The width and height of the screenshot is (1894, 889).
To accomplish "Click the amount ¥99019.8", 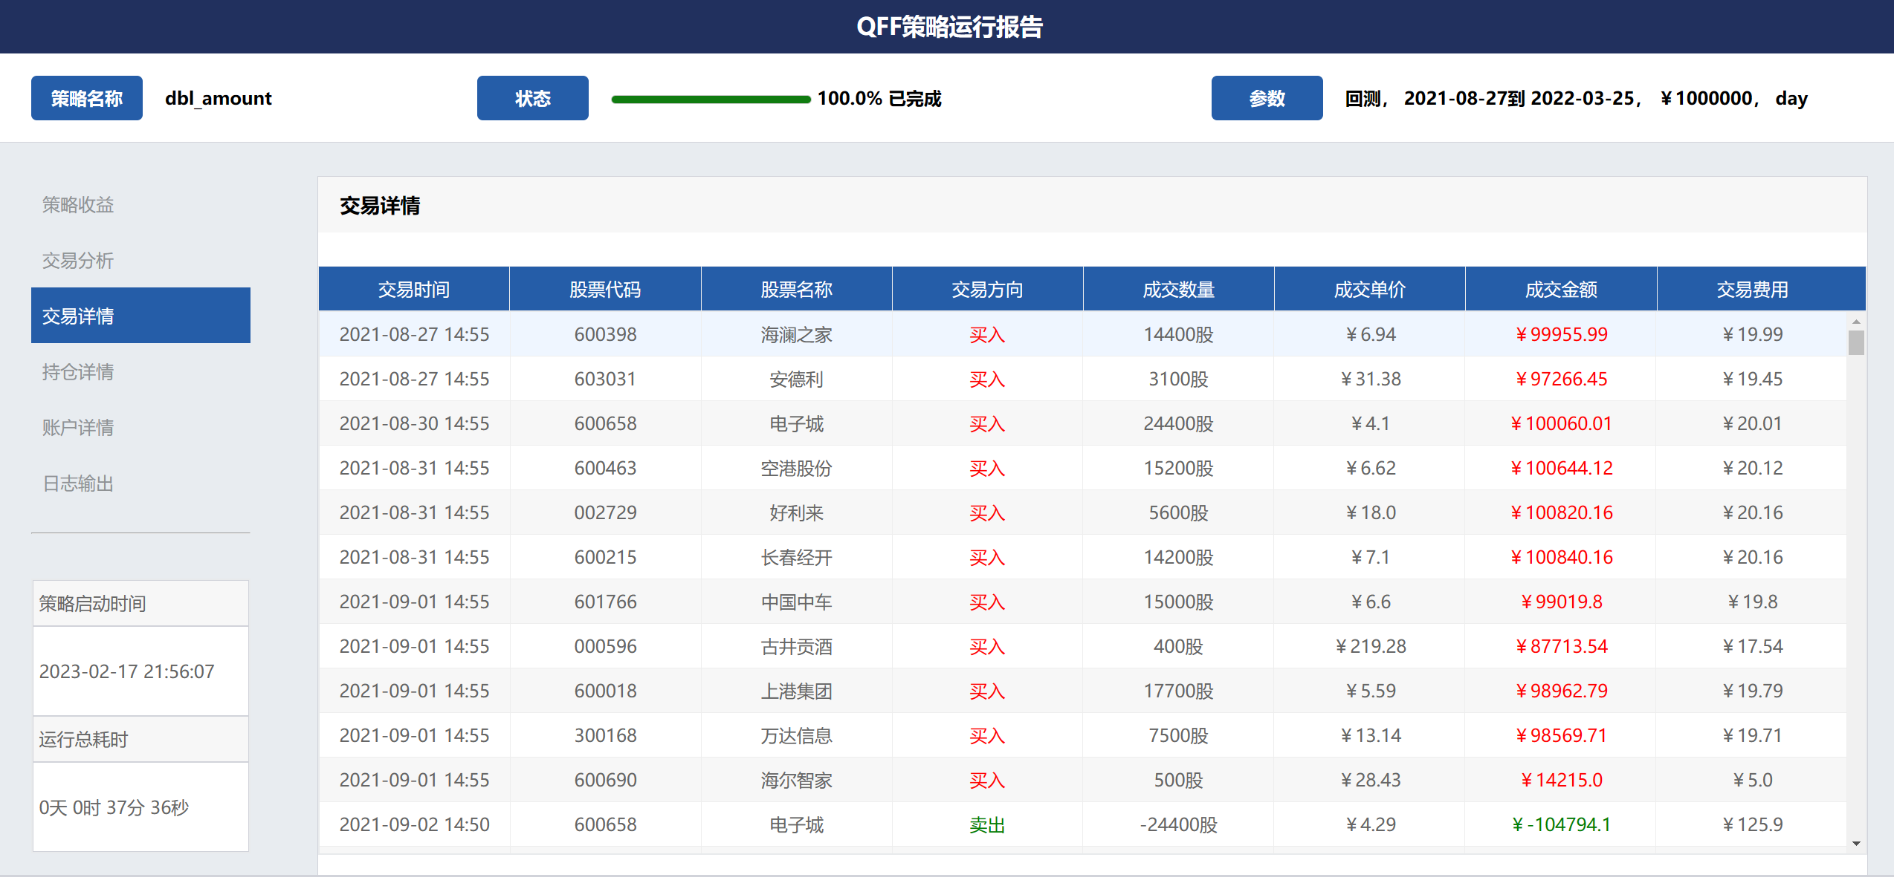I will 1561,602.
